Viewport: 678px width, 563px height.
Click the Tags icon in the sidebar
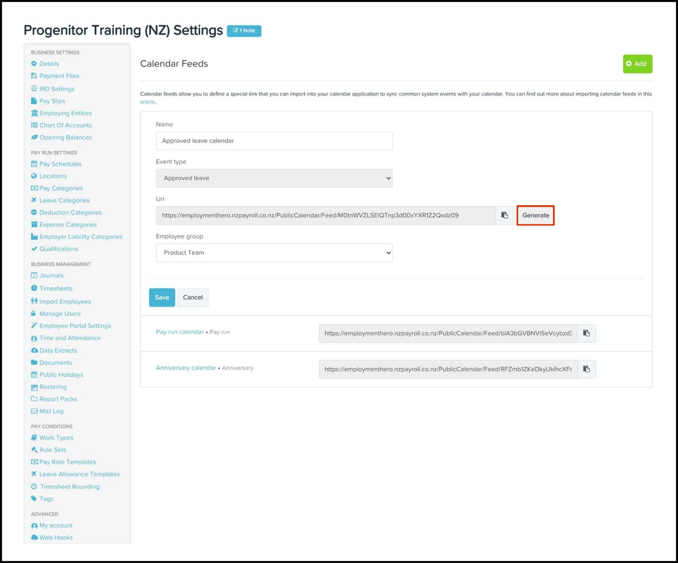point(34,499)
